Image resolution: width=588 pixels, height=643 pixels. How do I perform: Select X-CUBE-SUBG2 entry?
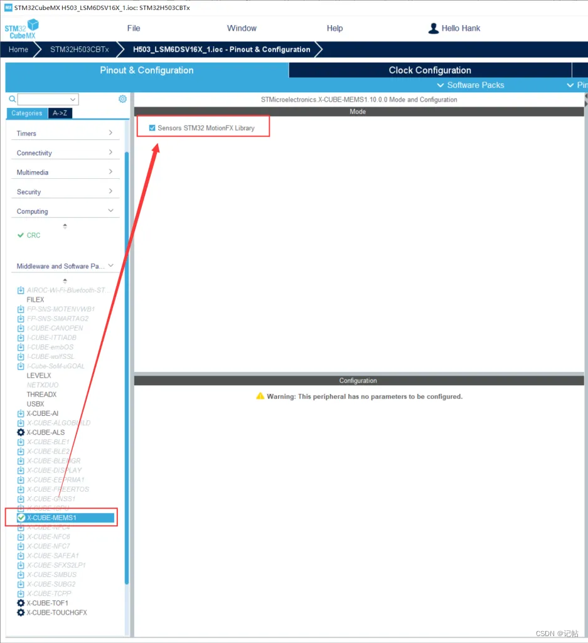[51, 584]
